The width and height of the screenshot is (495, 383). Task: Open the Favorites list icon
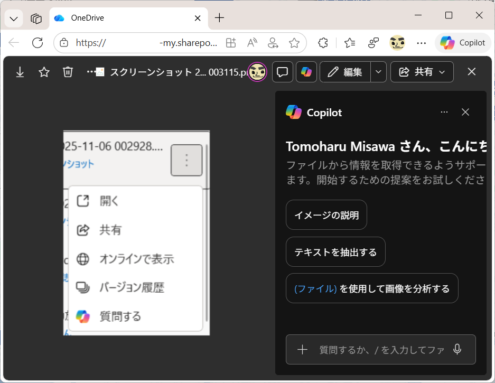[x=350, y=43]
